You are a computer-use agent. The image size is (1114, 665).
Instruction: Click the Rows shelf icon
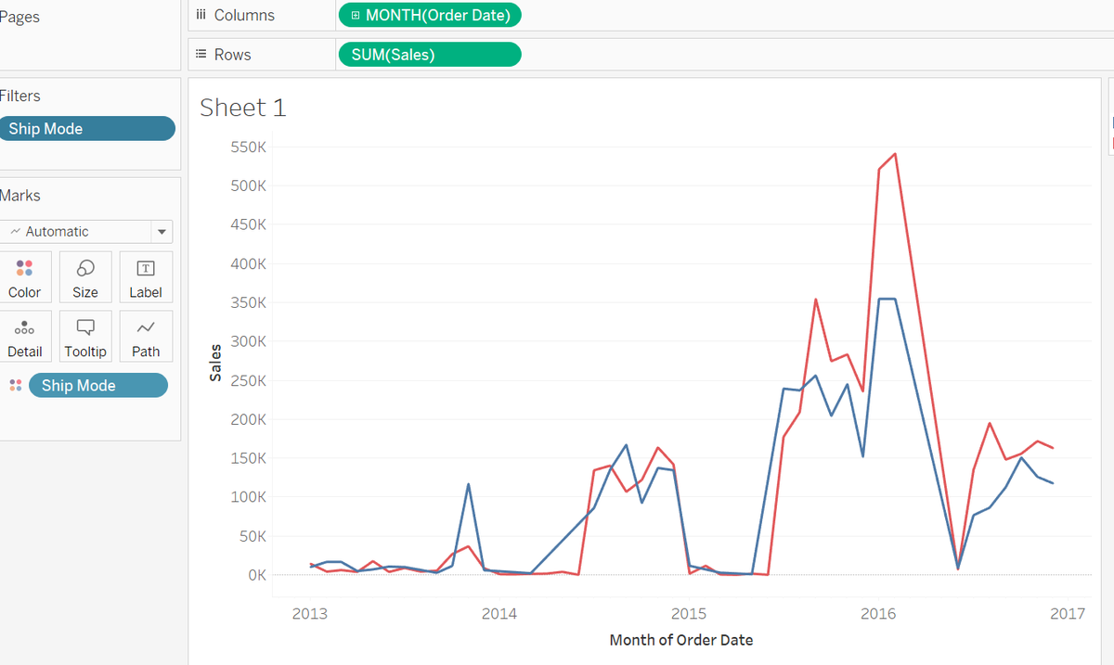click(201, 55)
